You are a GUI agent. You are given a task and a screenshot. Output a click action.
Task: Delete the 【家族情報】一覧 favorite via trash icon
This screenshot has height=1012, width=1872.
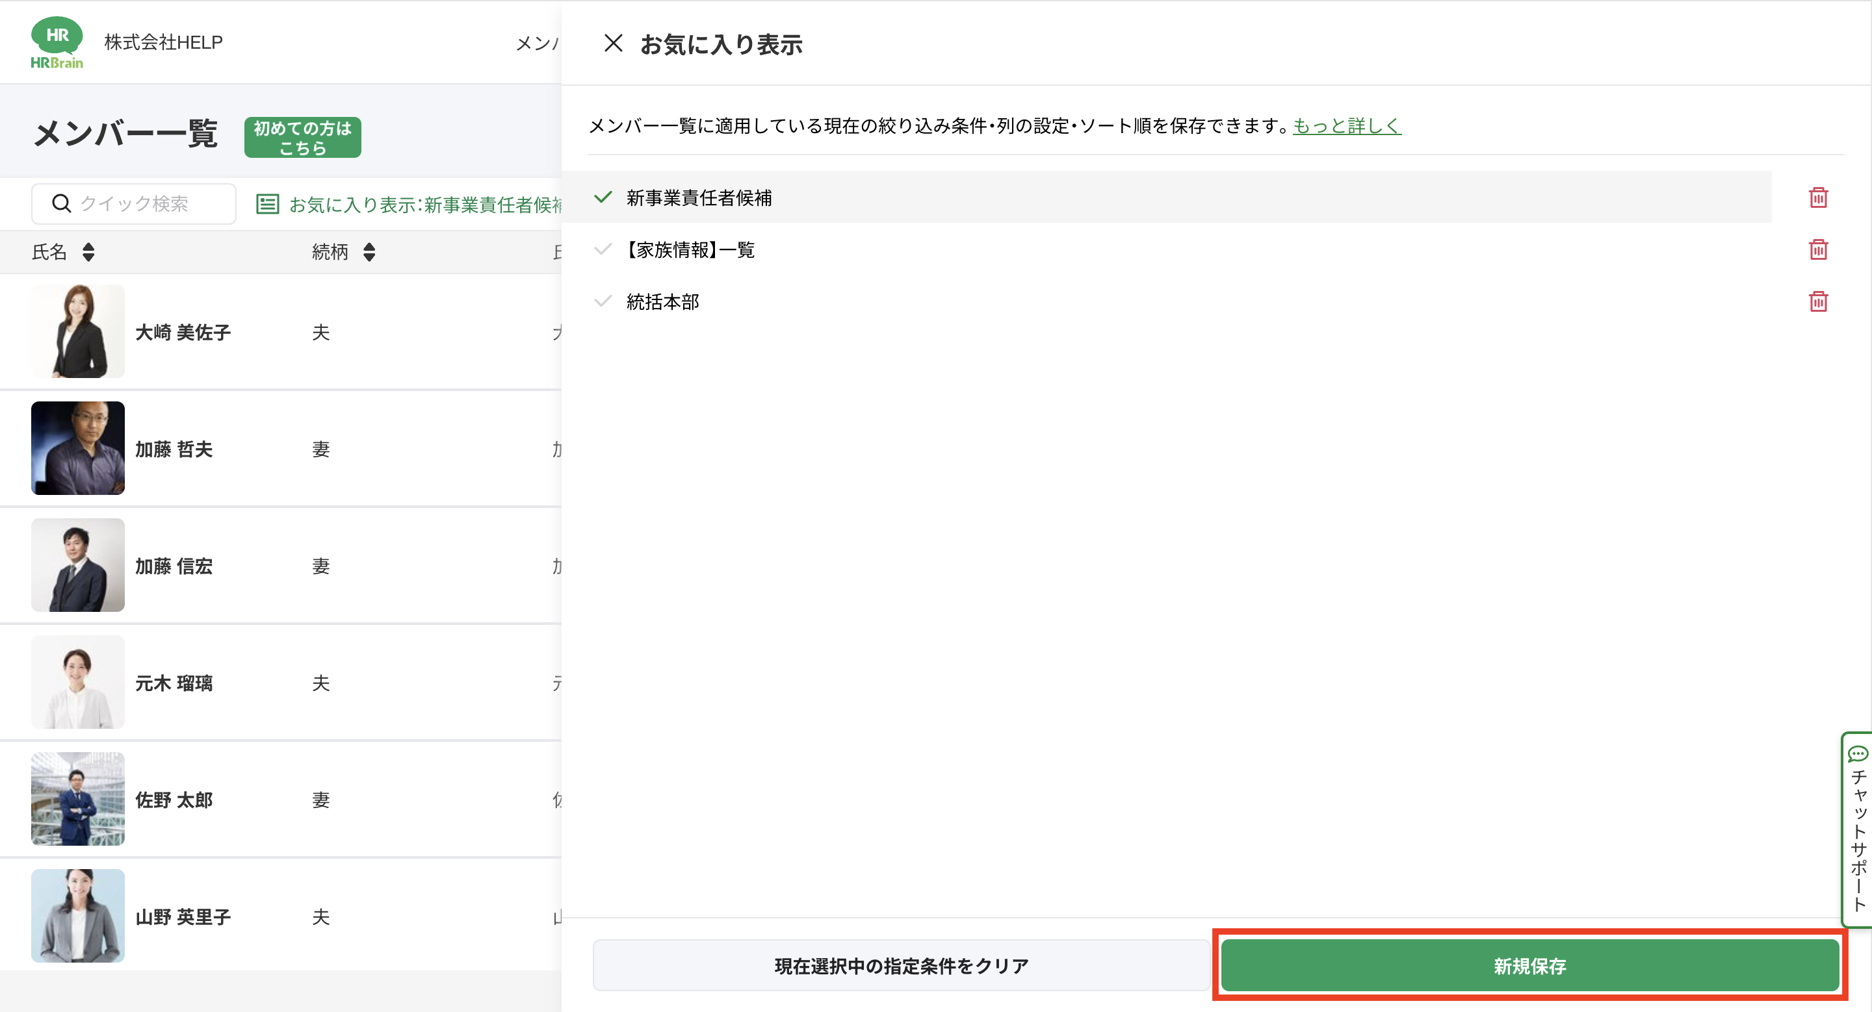1817,249
